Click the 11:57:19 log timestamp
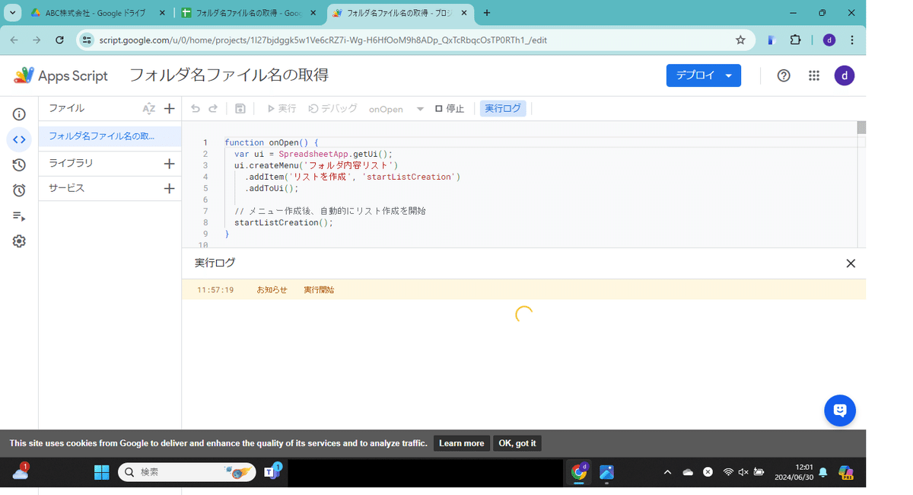 tap(215, 290)
